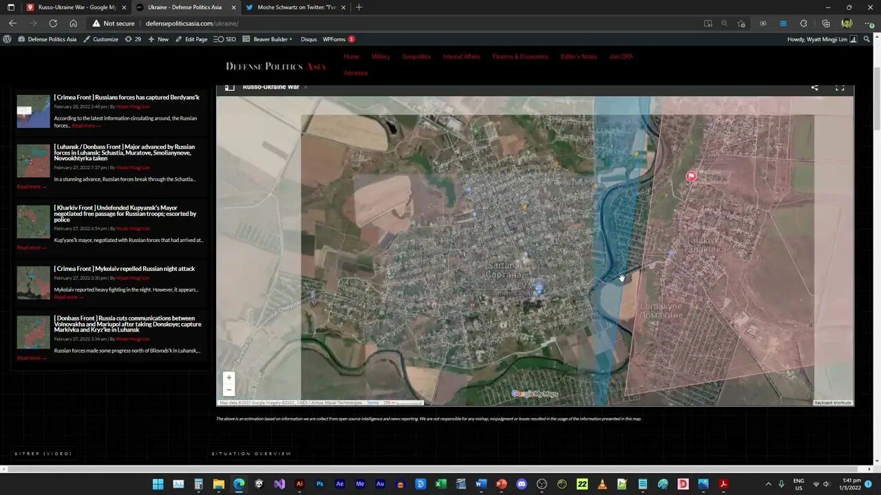Share the Russo-Ukraine War map
The height and width of the screenshot is (495, 881).
pyautogui.click(x=814, y=87)
